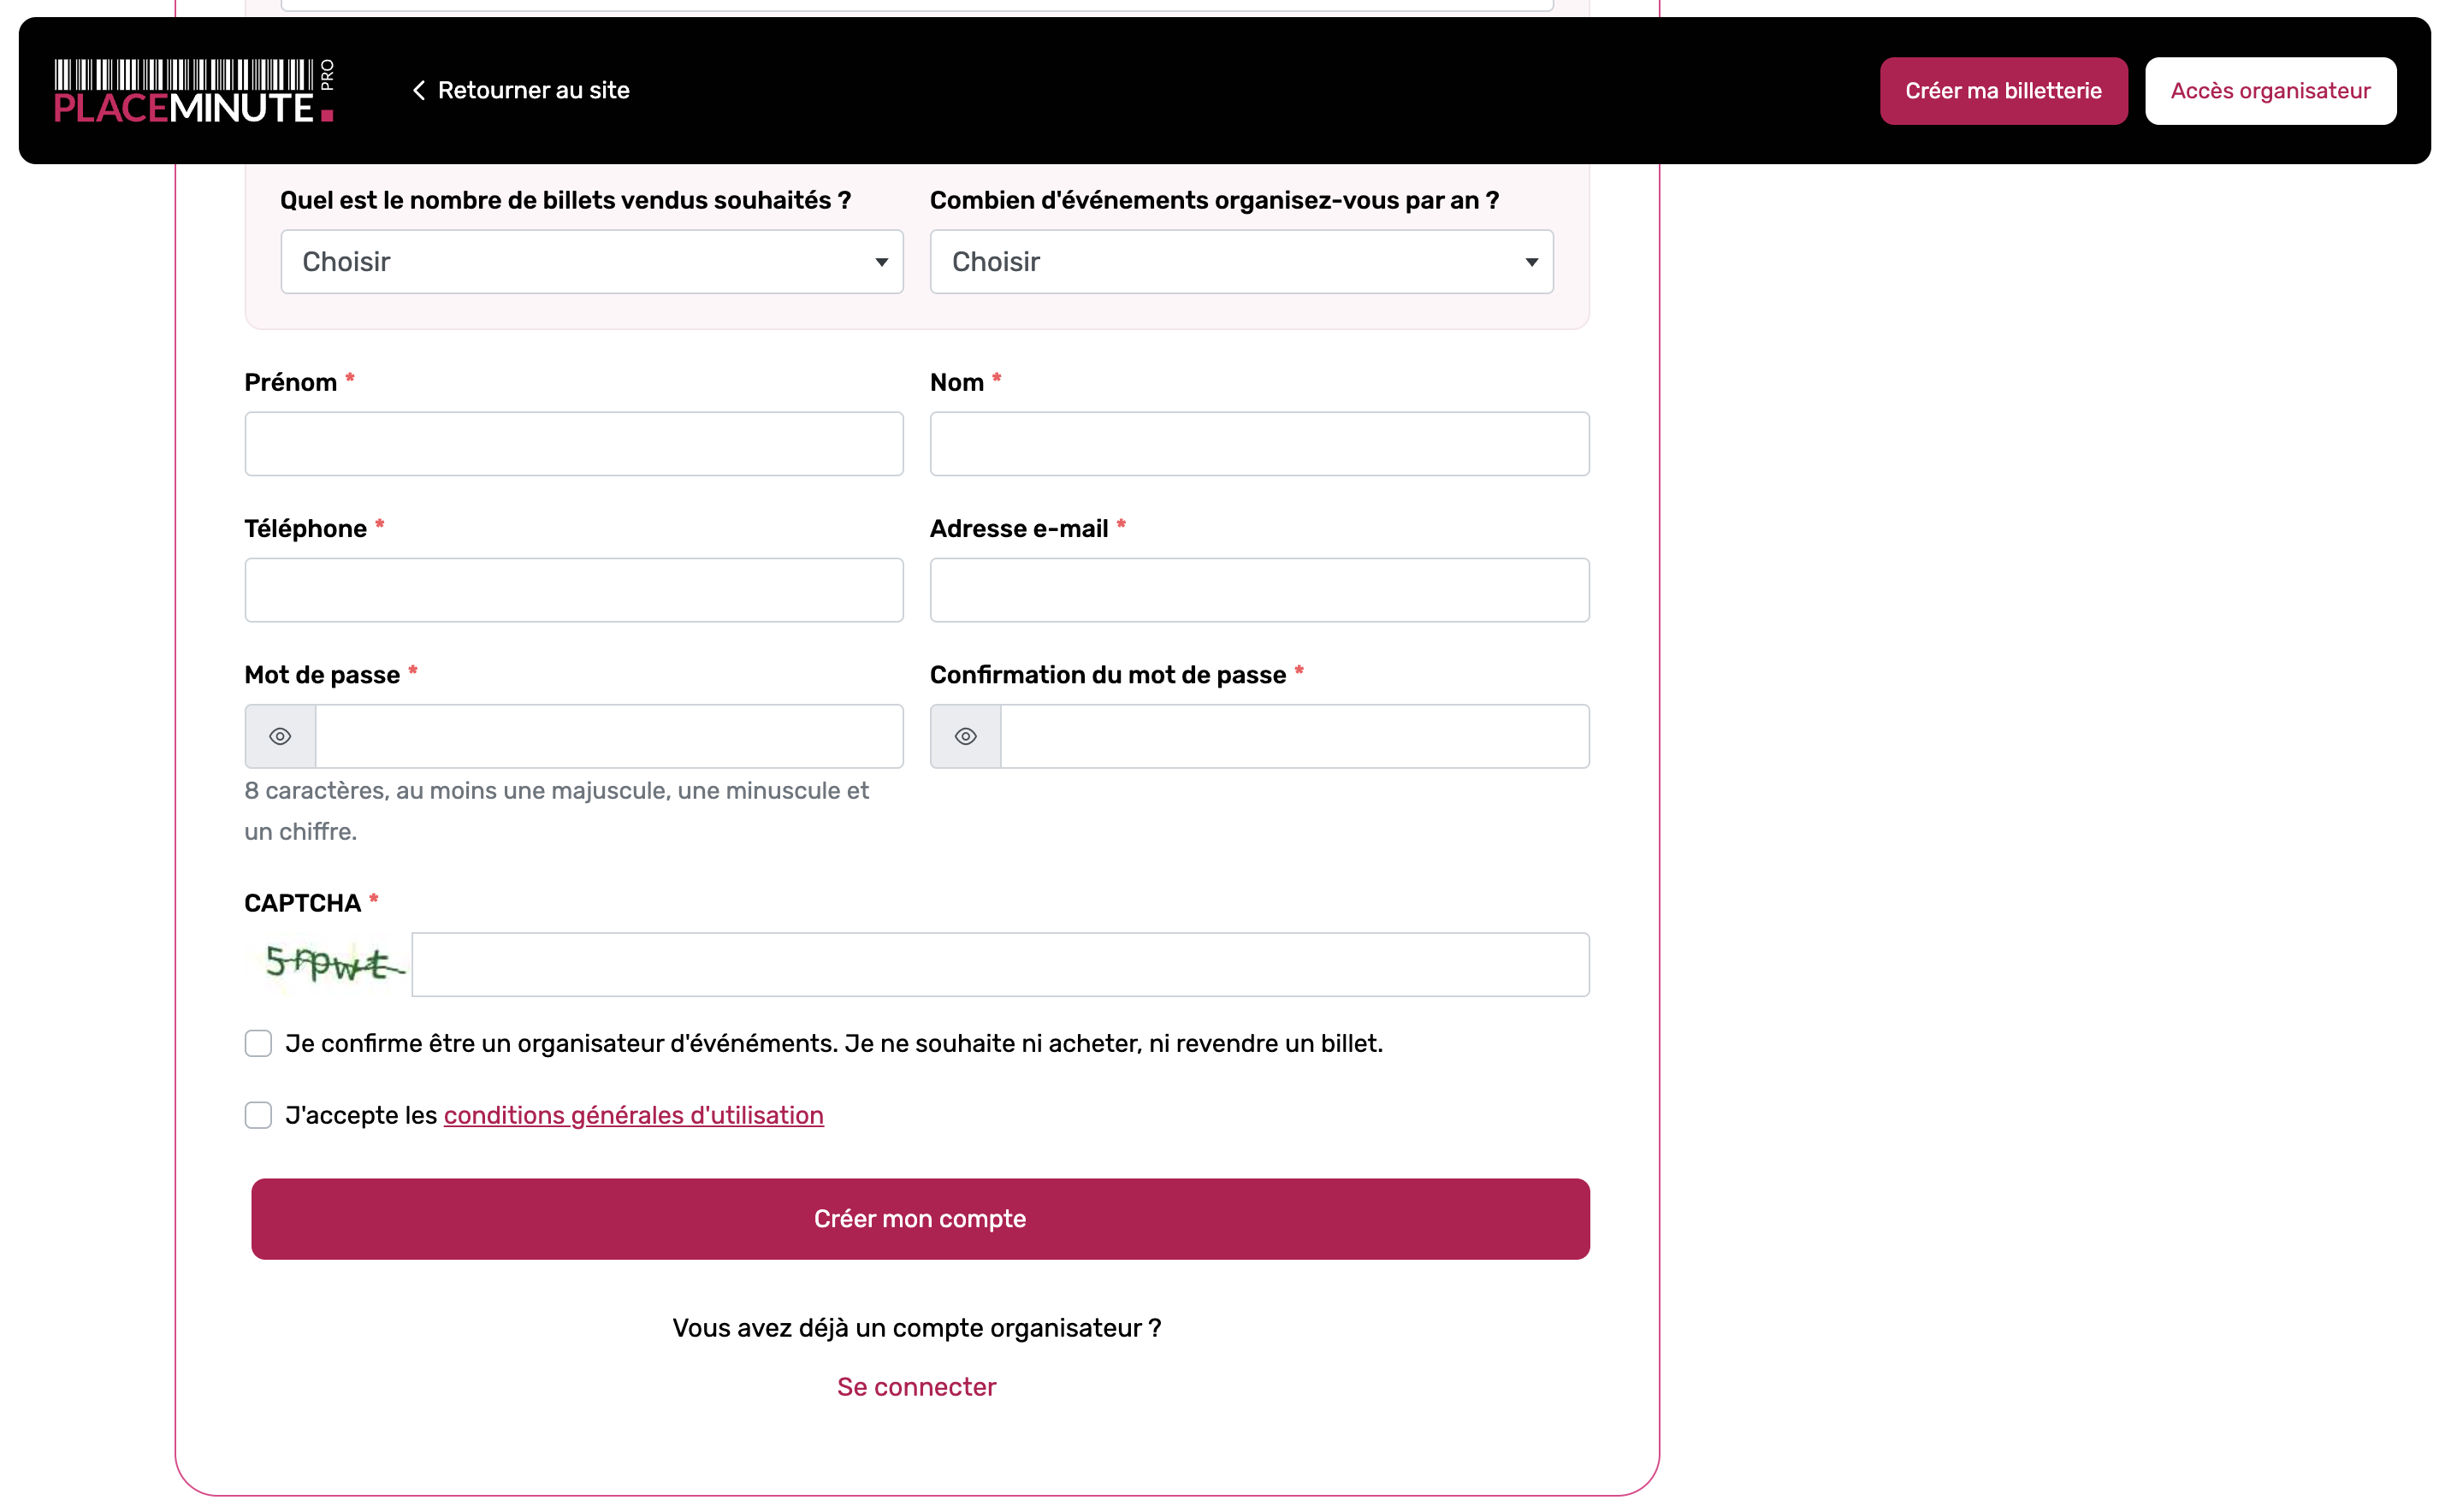Click the CAPTCHA image

tap(331, 964)
